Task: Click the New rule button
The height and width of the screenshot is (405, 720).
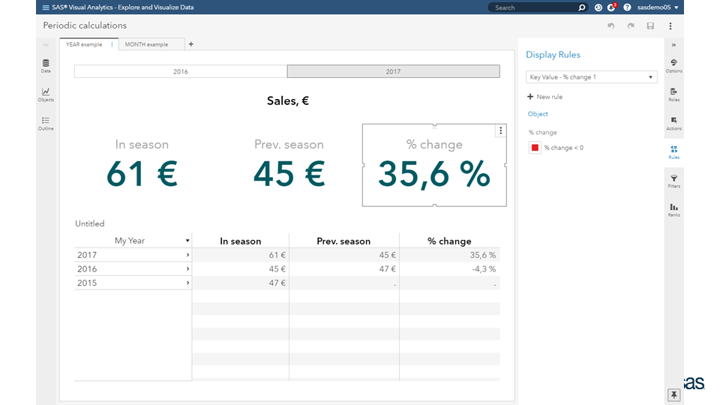Action: click(544, 97)
